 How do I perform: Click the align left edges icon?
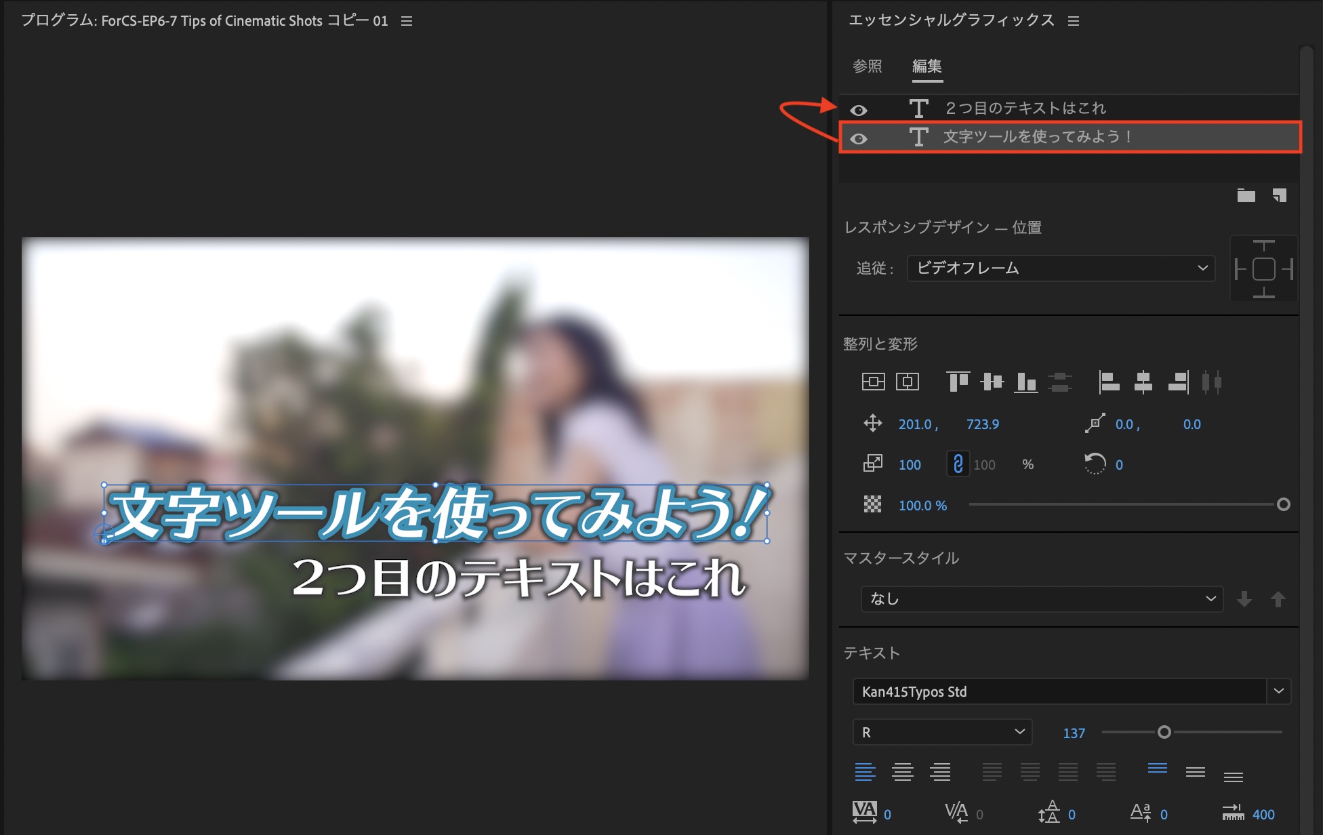[1109, 382]
